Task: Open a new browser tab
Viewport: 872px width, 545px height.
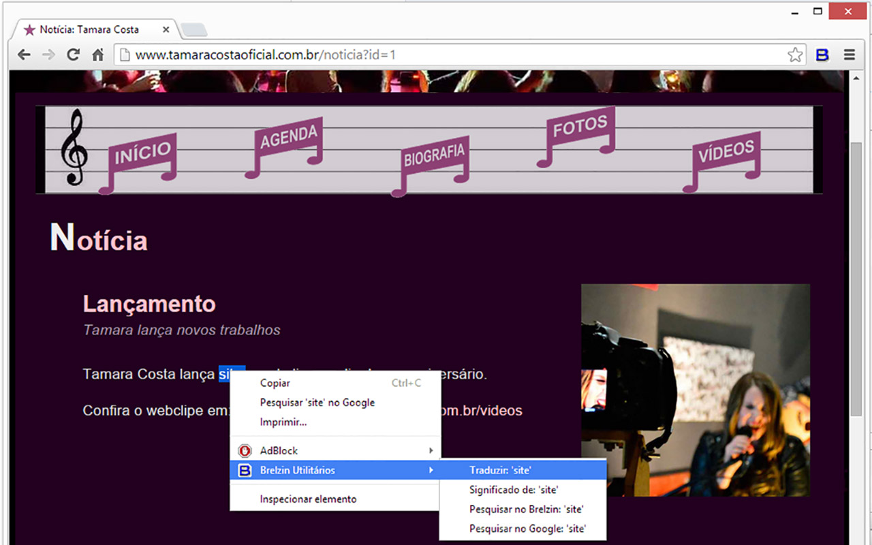Action: (195, 30)
